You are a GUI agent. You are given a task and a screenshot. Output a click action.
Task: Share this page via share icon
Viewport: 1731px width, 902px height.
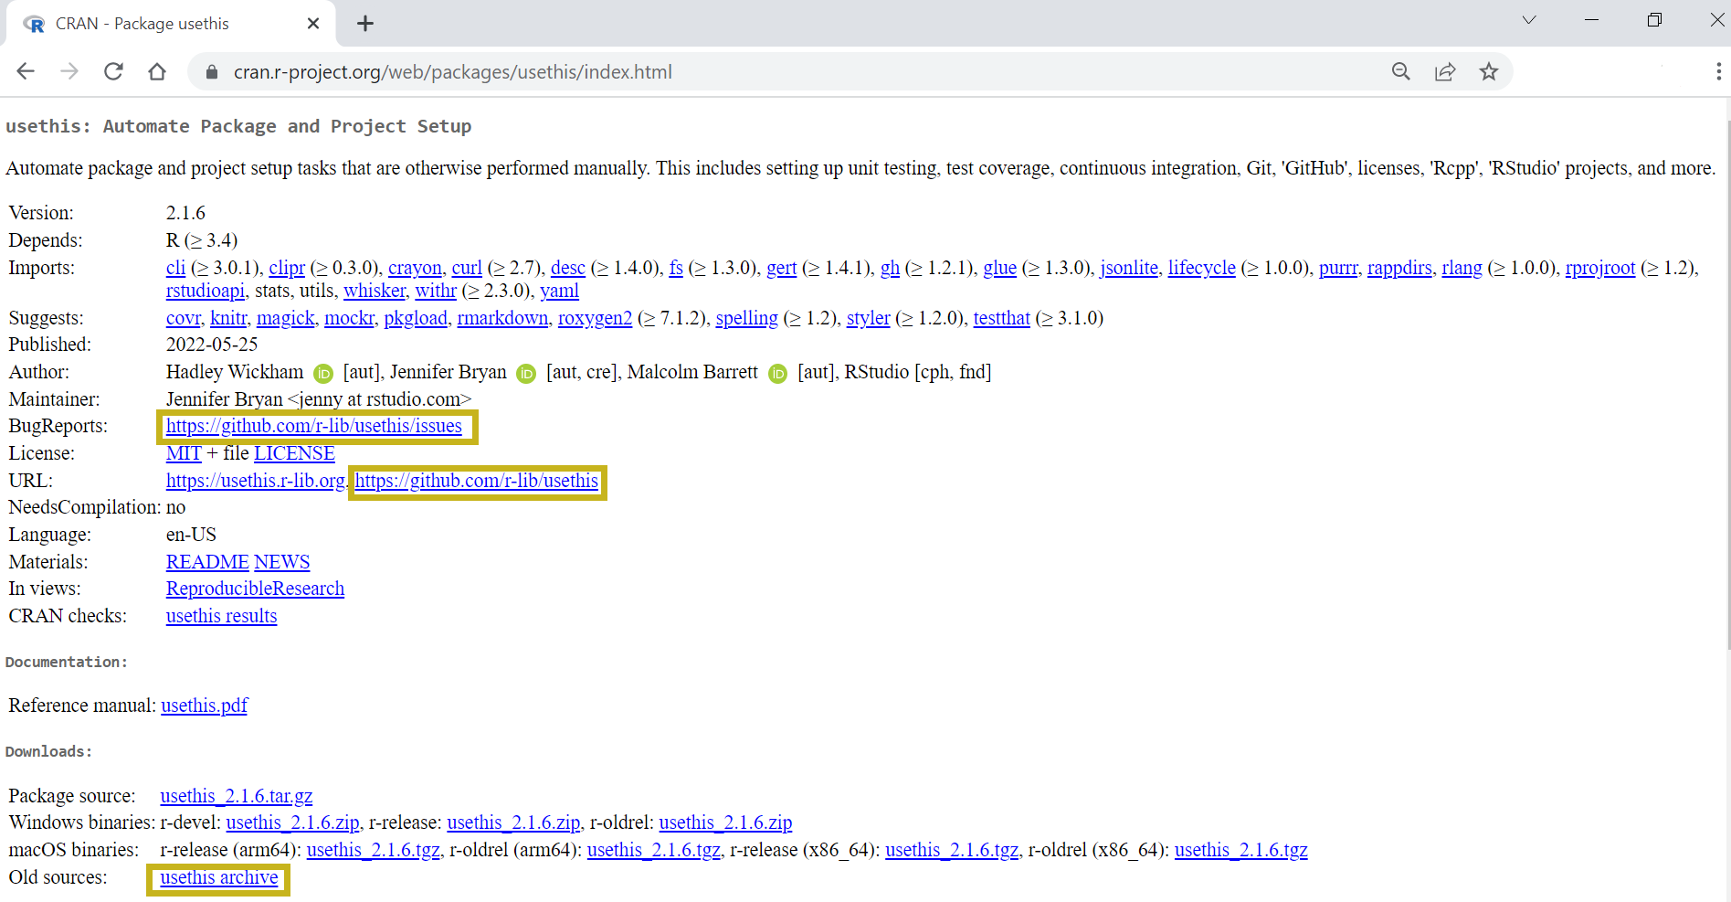[1444, 71]
